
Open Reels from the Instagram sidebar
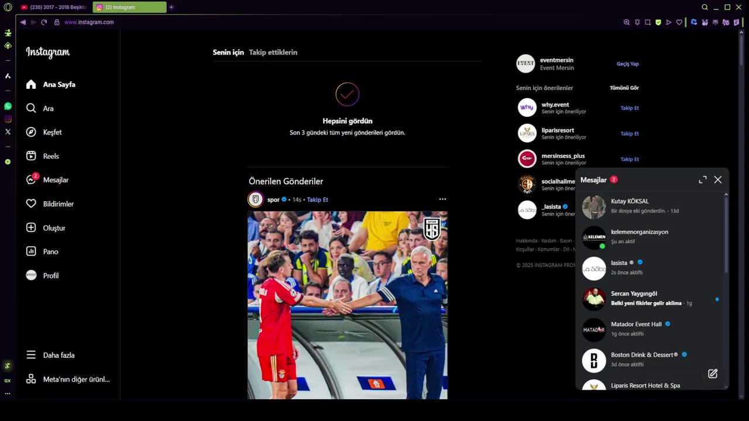click(x=43, y=156)
